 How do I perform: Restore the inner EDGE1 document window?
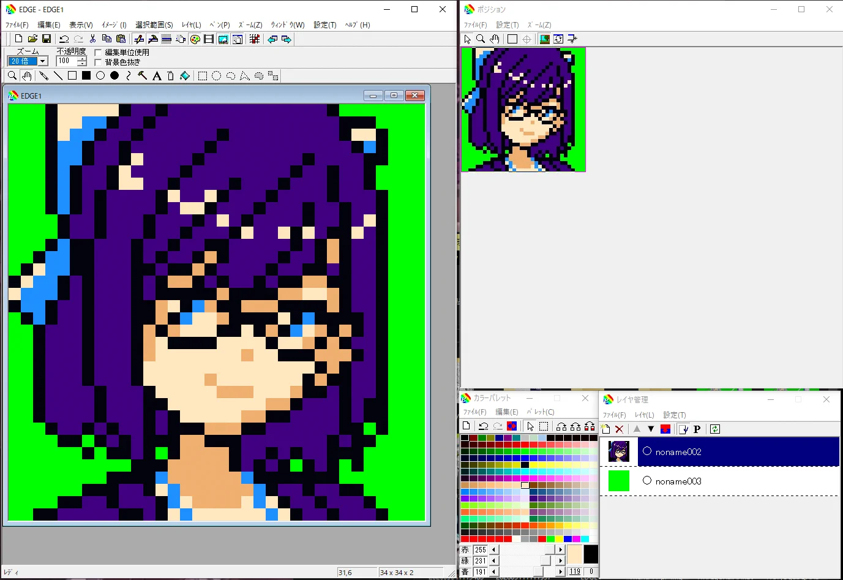[394, 96]
